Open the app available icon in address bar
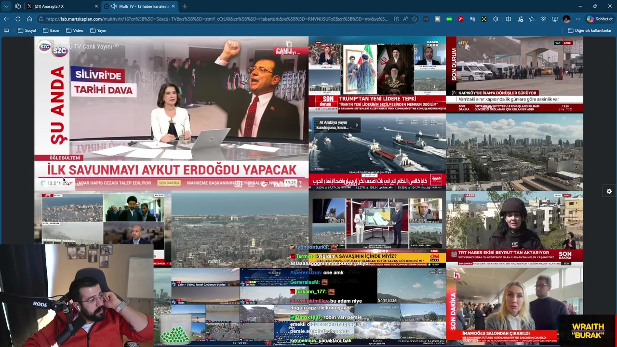Image resolution: width=617 pixels, height=347 pixels. click(396, 19)
